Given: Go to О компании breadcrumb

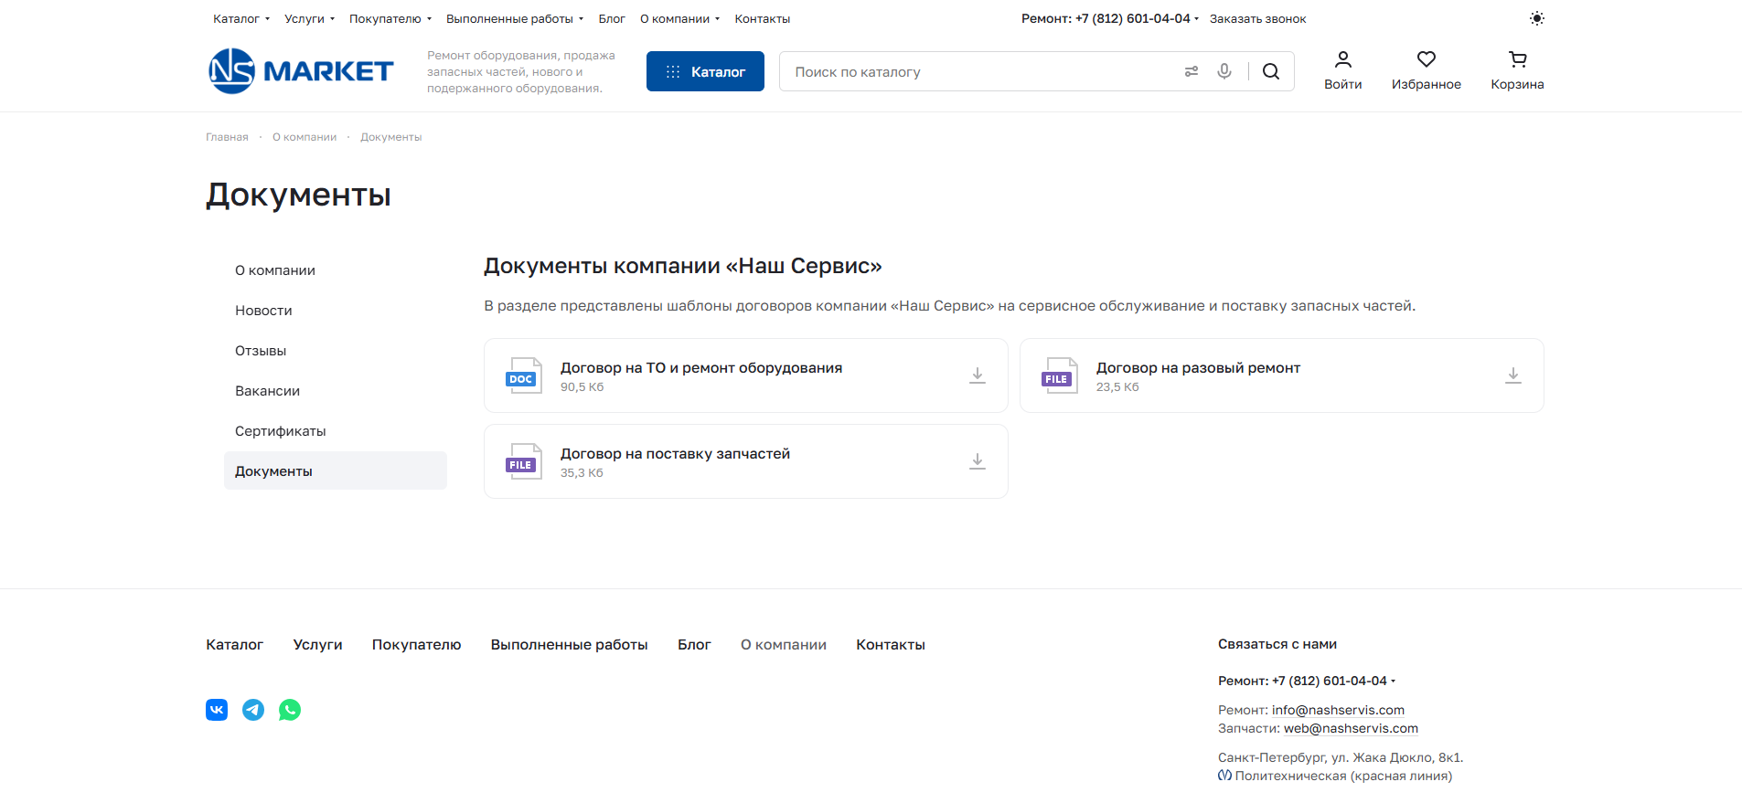Looking at the screenshot, I should pyautogui.click(x=305, y=137).
